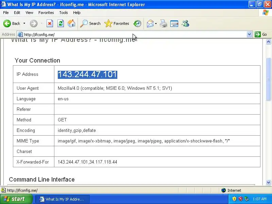This screenshot has width=272, height=204.
Task: Close the Internet Explorer window
Action: click(x=268, y=4)
